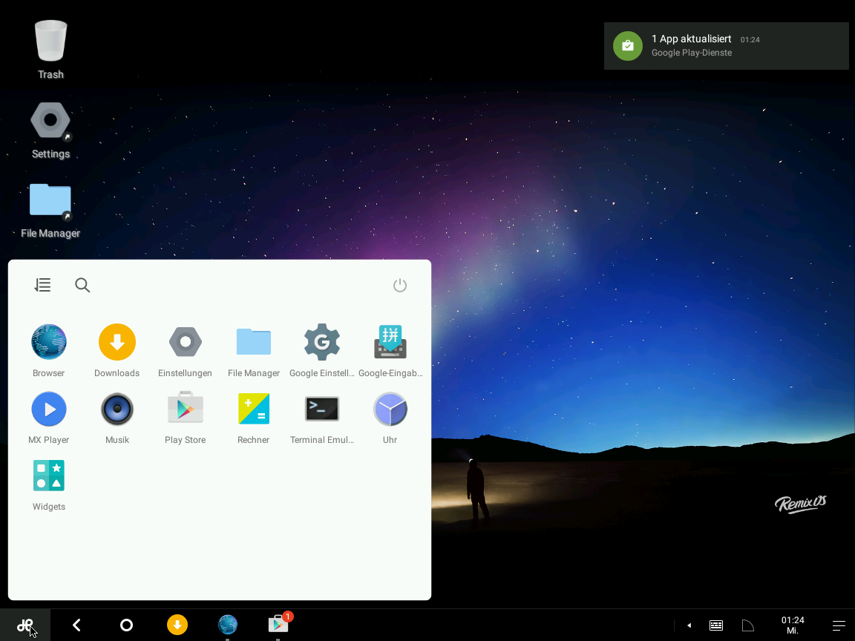This screenshot has height=641, width=855.
Task: Open the Terminal Emulator
Action: coord(321,409)
